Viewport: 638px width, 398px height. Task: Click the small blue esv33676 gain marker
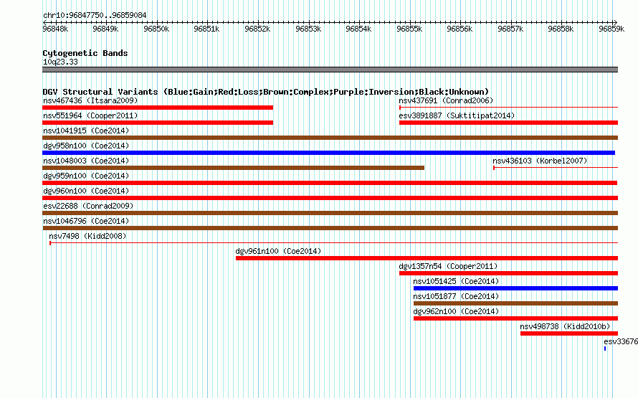point(605,349)
